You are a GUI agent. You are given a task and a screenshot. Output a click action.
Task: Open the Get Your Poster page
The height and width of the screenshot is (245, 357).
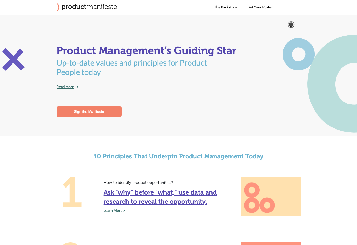(x=260, y=7)
